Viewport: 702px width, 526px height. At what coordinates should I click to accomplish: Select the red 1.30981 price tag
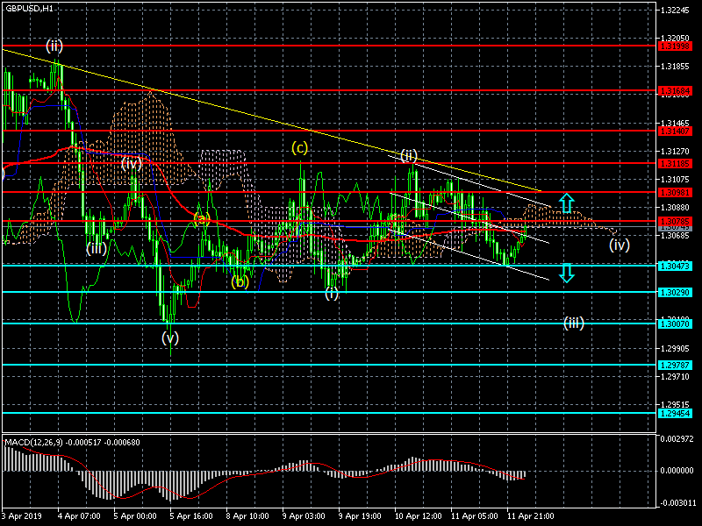tap(676, 192)
